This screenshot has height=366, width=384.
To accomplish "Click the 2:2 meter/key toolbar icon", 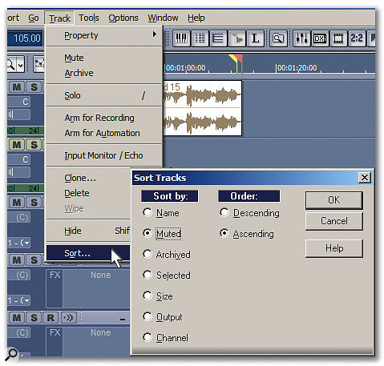I will (357, 38).
